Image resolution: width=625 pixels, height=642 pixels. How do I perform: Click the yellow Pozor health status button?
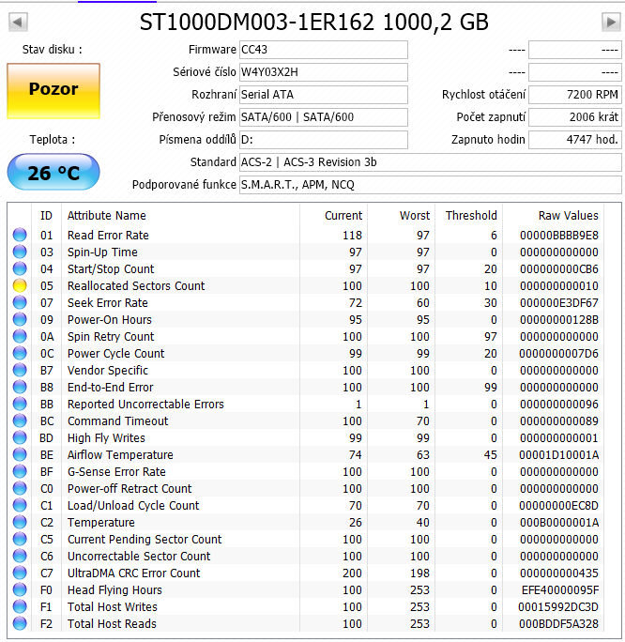[53, 90]
